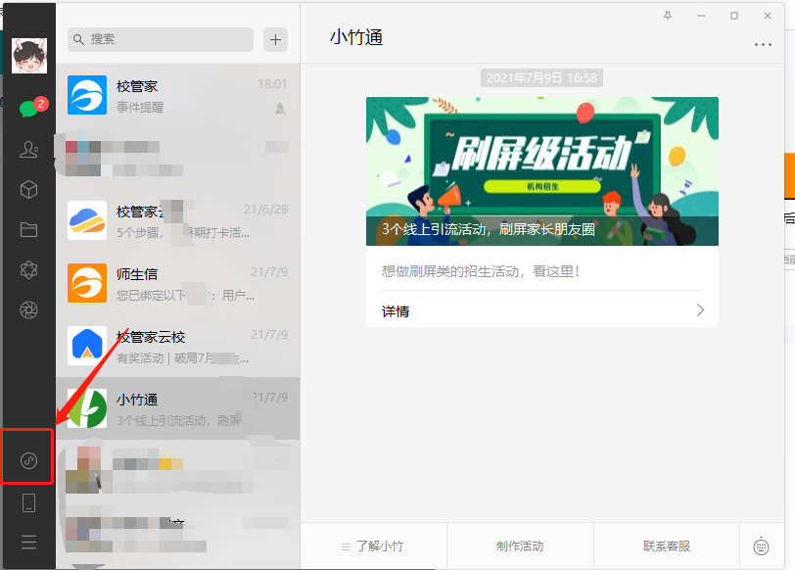Select the 小竹通 conversation
Viewport: 795px width, 570px height.
point(177,408)
